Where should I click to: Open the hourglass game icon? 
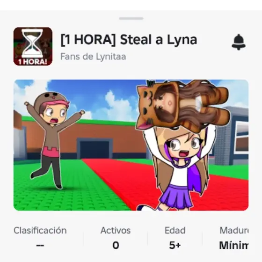tap(33, 46)
